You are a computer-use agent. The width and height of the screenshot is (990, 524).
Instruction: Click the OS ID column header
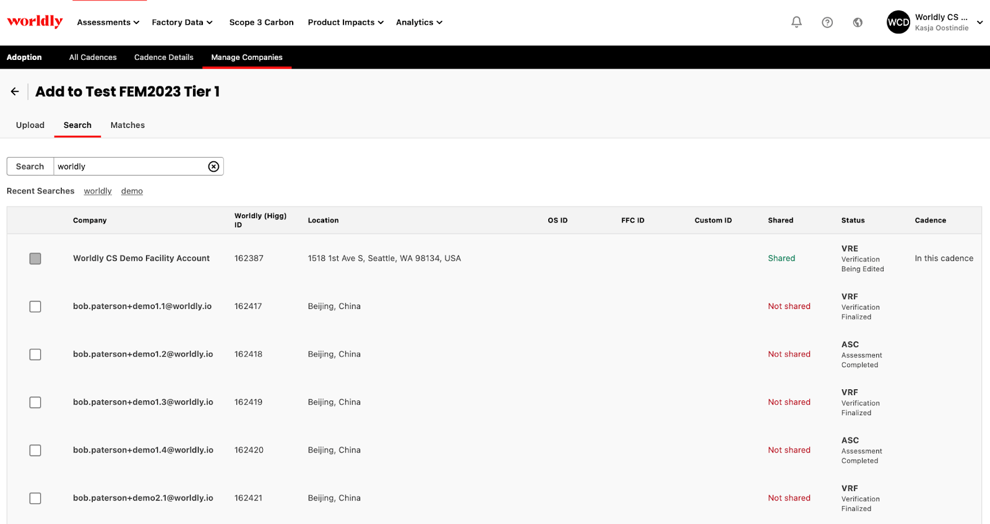click(x=557, y=220)
